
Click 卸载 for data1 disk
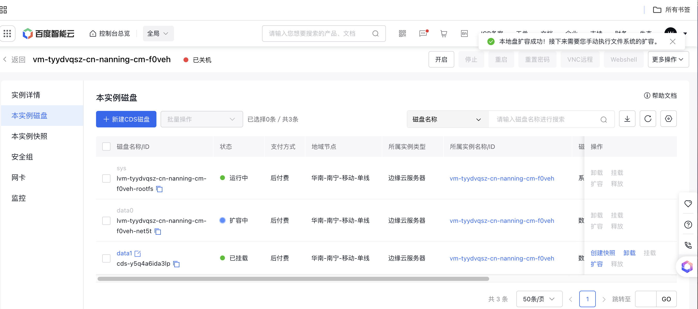point(629,253)
